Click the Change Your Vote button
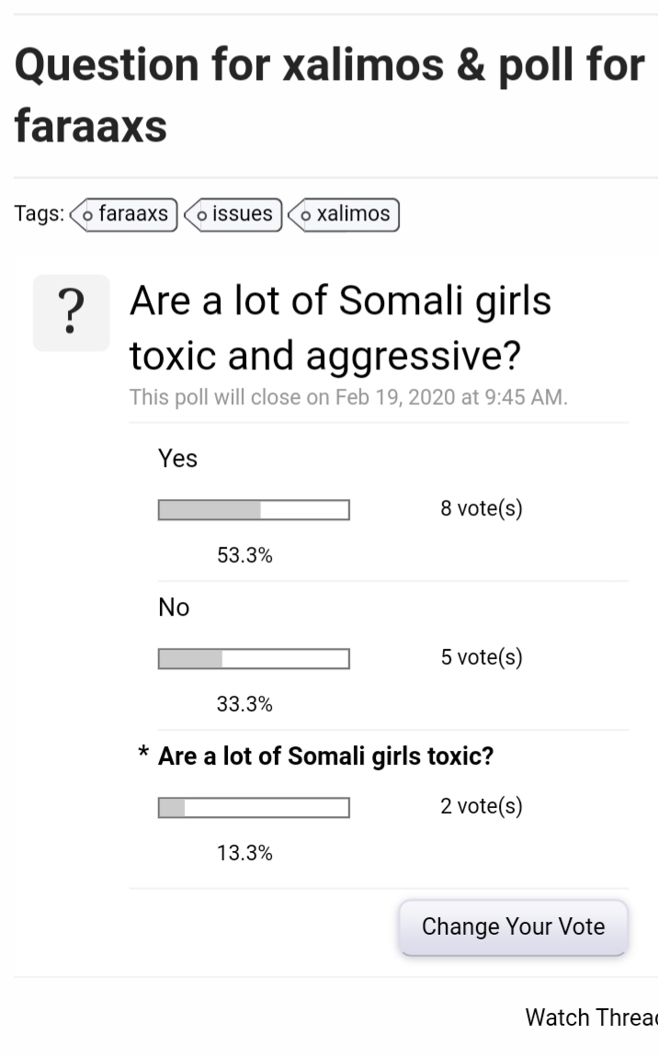 pos(513,927)
